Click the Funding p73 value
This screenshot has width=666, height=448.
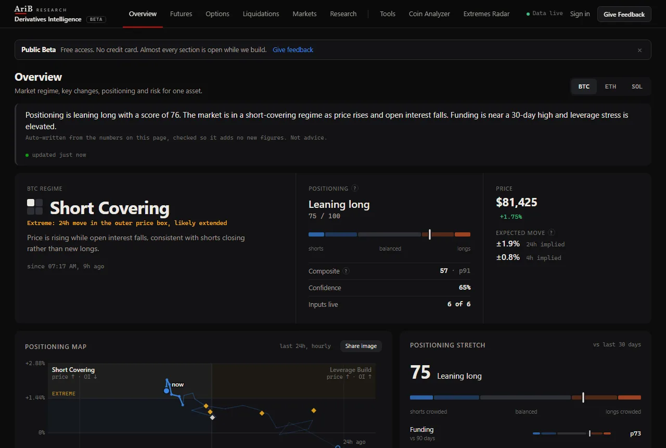(635, 433)
